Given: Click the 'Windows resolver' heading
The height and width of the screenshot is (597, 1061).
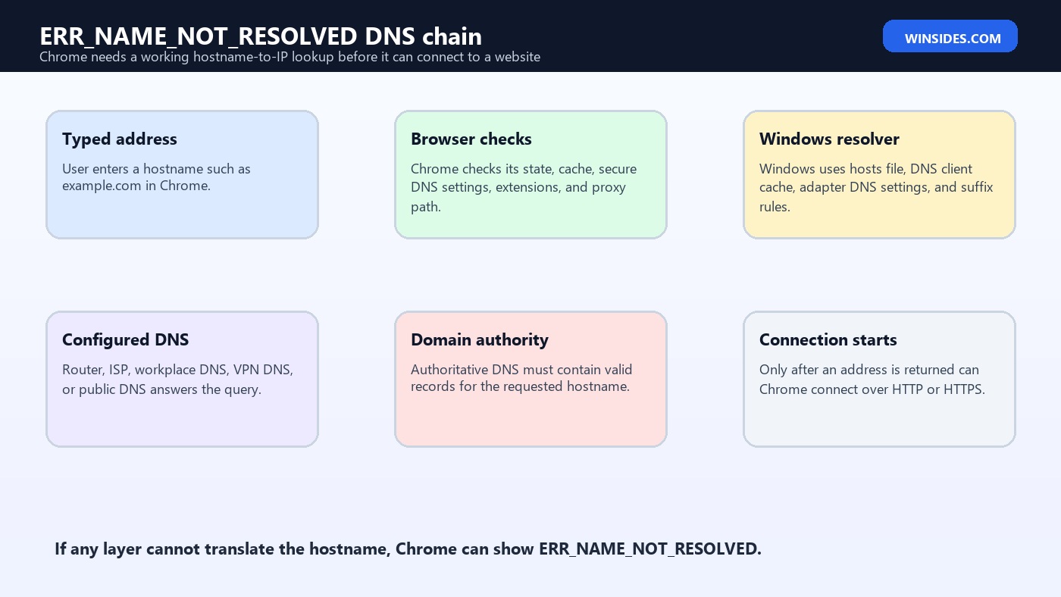Looking at the screenshot, I should [x=829, y=139].
